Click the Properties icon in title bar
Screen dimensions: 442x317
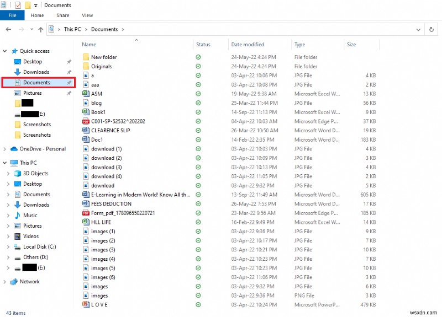point(18,5)
